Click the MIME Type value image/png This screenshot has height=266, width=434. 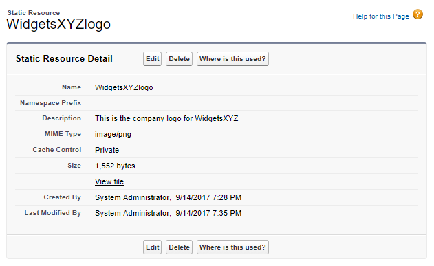point(113,135)
